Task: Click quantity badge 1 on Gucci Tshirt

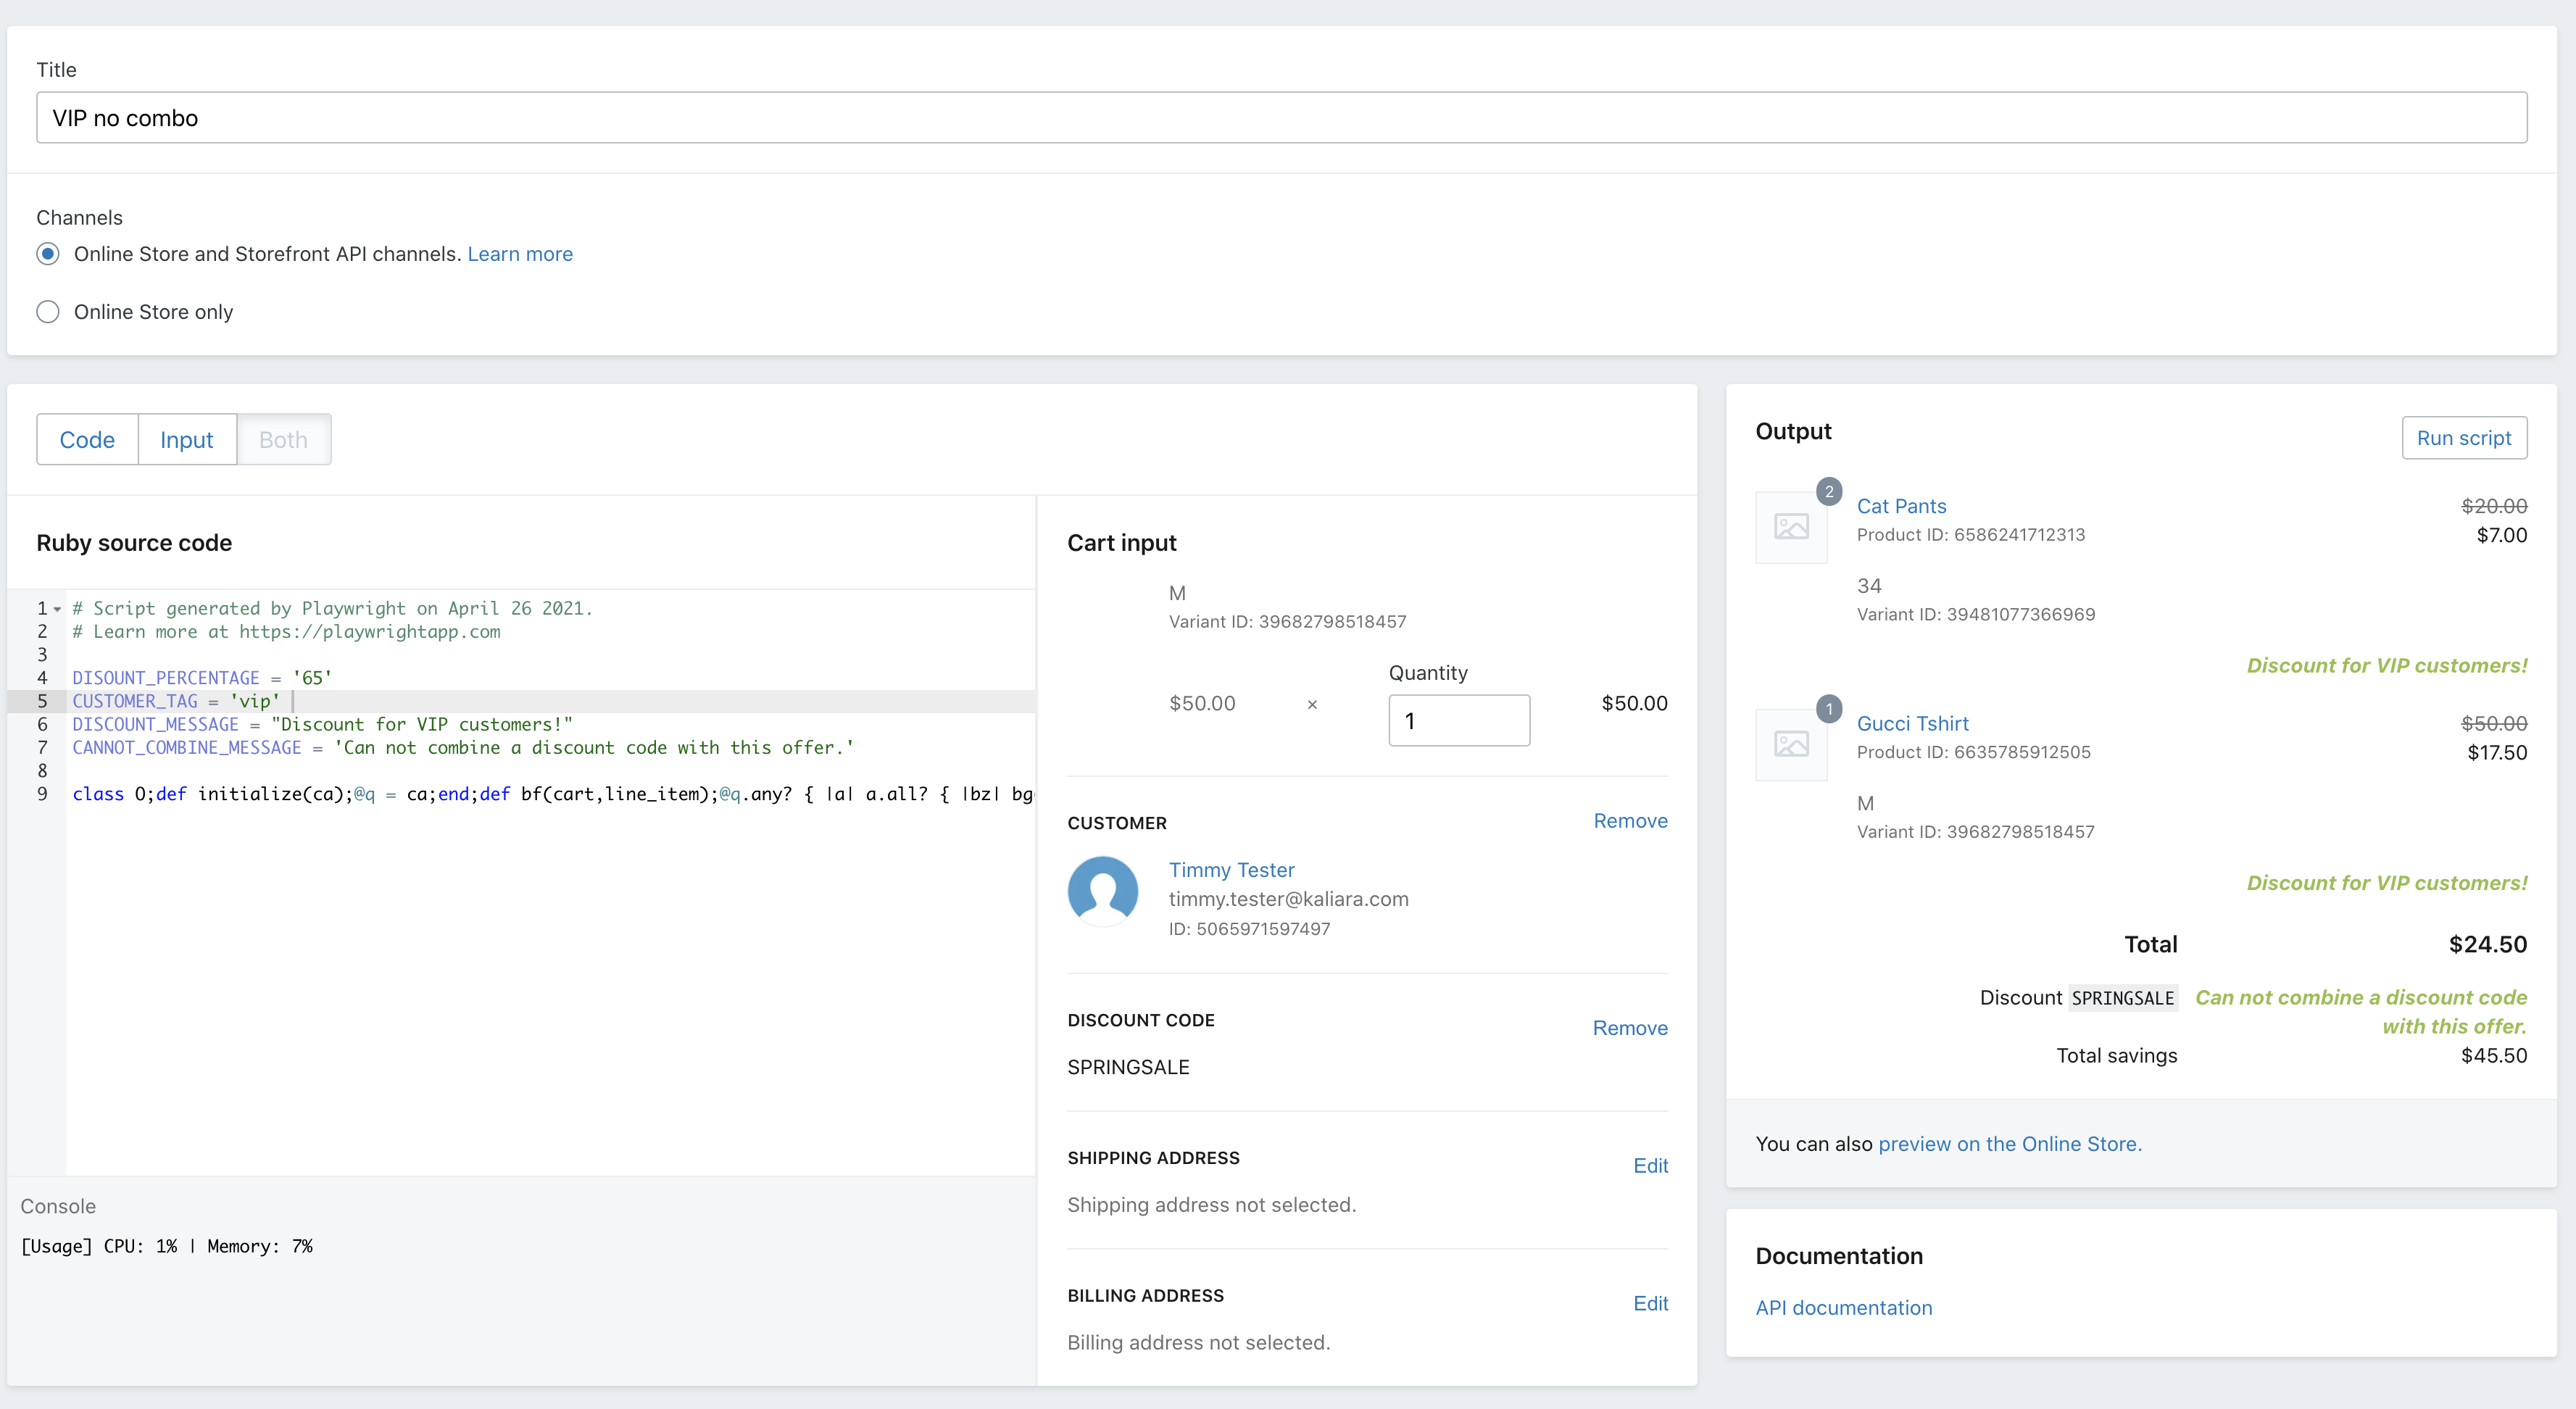Action: [x=1829, y=709]
